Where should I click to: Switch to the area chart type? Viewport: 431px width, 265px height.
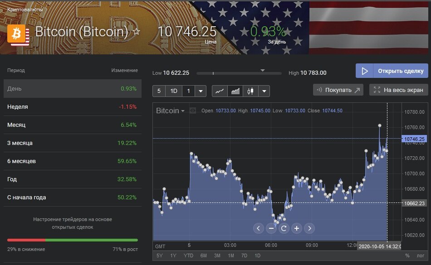tap(235, 91)
